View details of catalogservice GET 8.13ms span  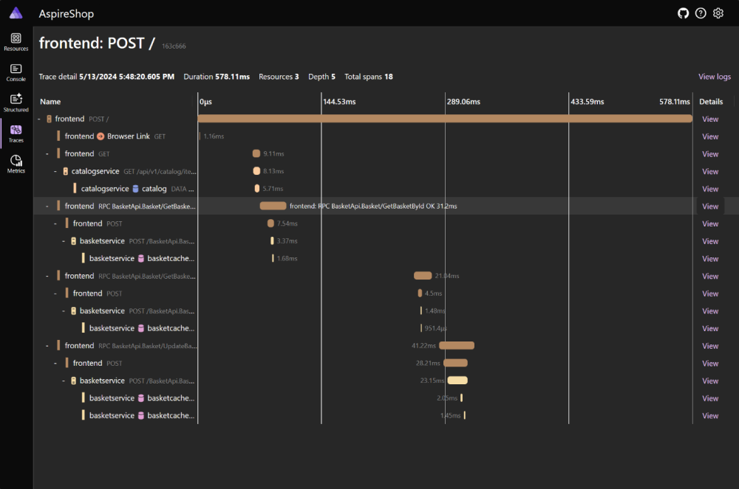[x=709, y=172]
